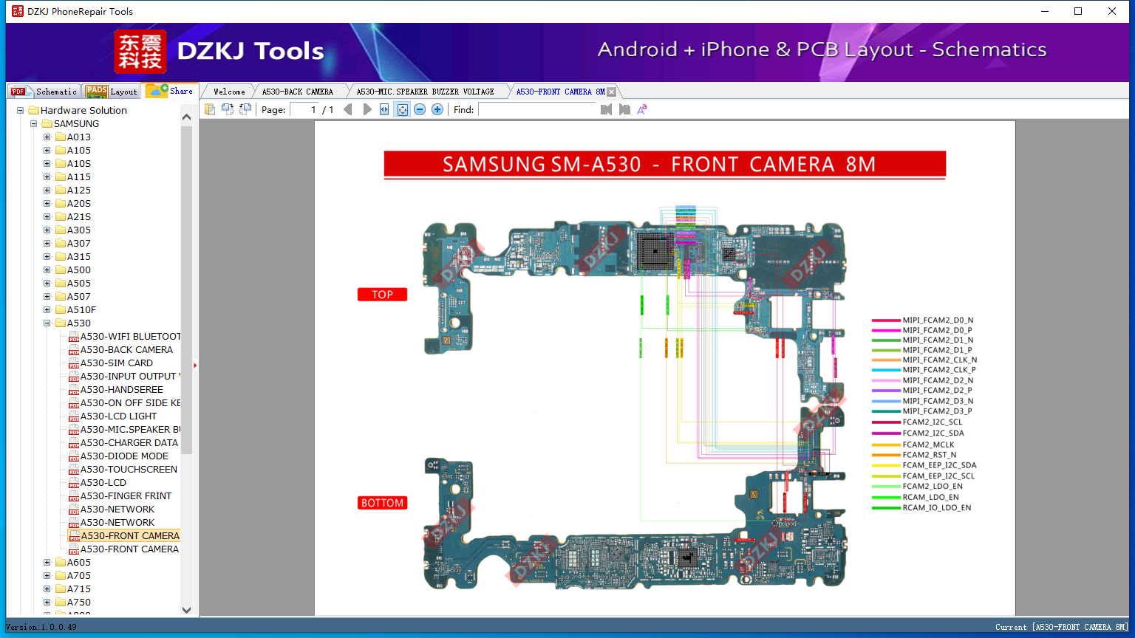This screenshot has width=1135, height=638.
Task: Open the A530-LCD tree file
Action: [103, 483]
